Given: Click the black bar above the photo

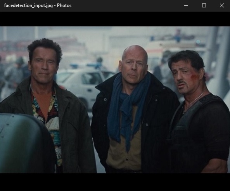Looking at the screenshot, I should click(x=115, y=19).
